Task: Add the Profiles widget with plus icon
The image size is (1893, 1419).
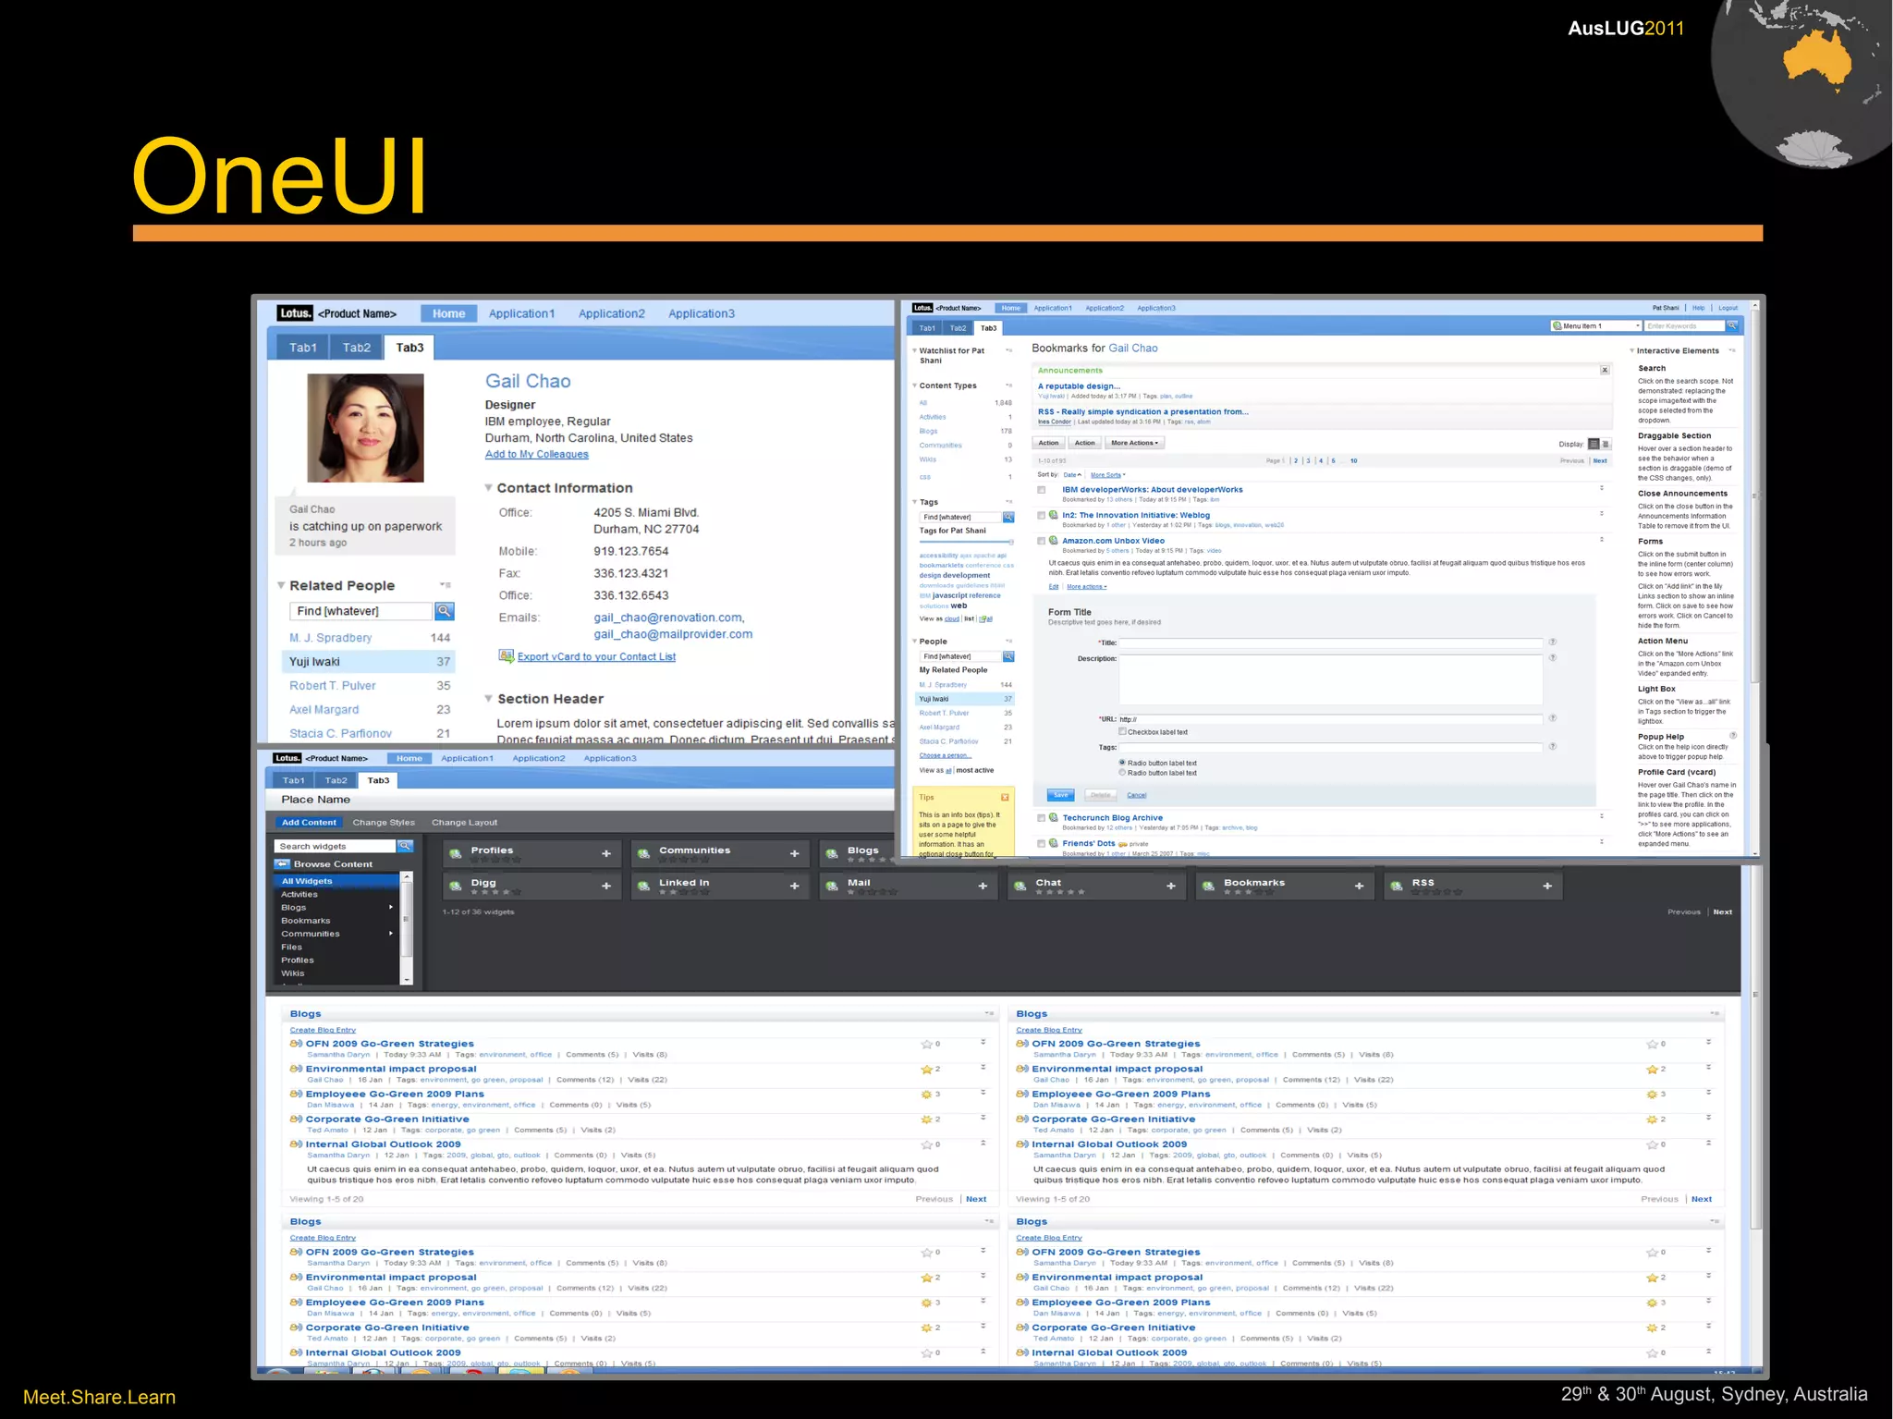Action: click(x=606, y=853)
